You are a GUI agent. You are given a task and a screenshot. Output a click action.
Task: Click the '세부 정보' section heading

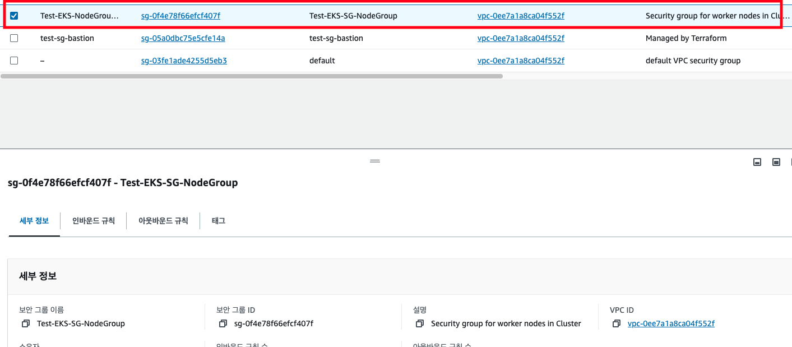[38, 276]
